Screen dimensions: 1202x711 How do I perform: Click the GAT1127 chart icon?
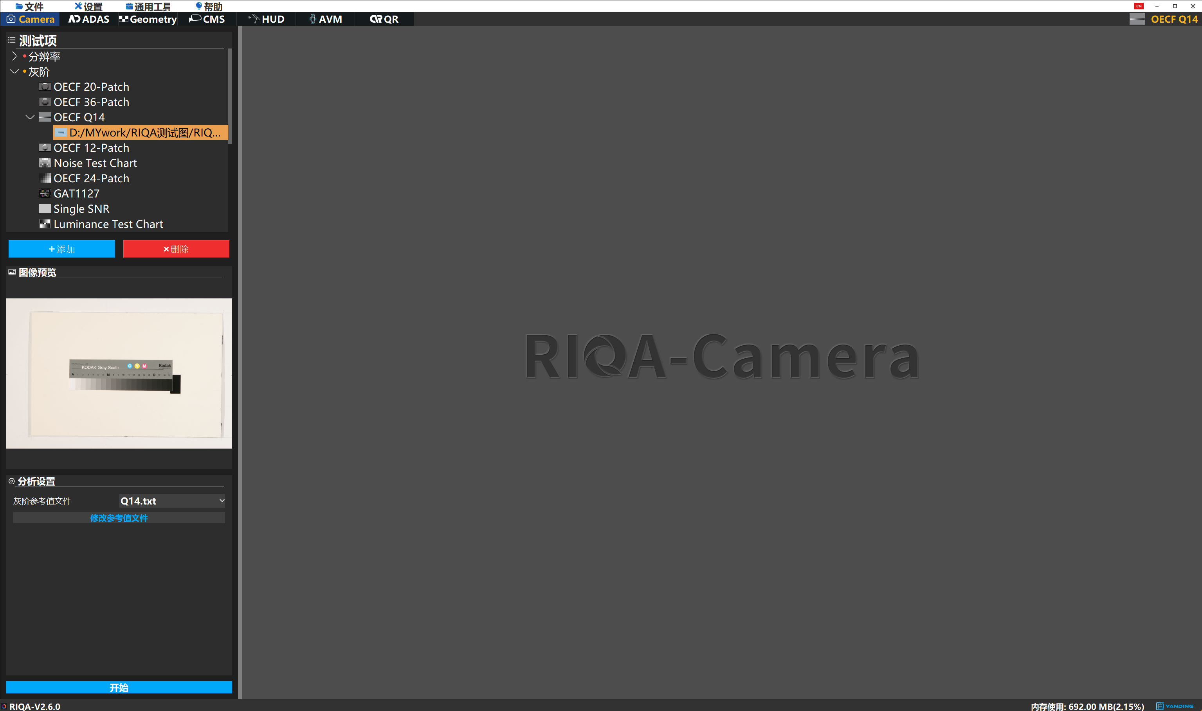pyautogui.click(x=45, y=194)
